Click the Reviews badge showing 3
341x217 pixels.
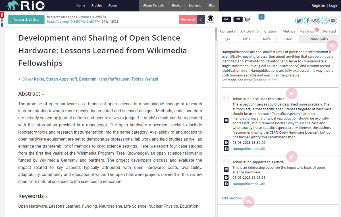click(317, 30)
